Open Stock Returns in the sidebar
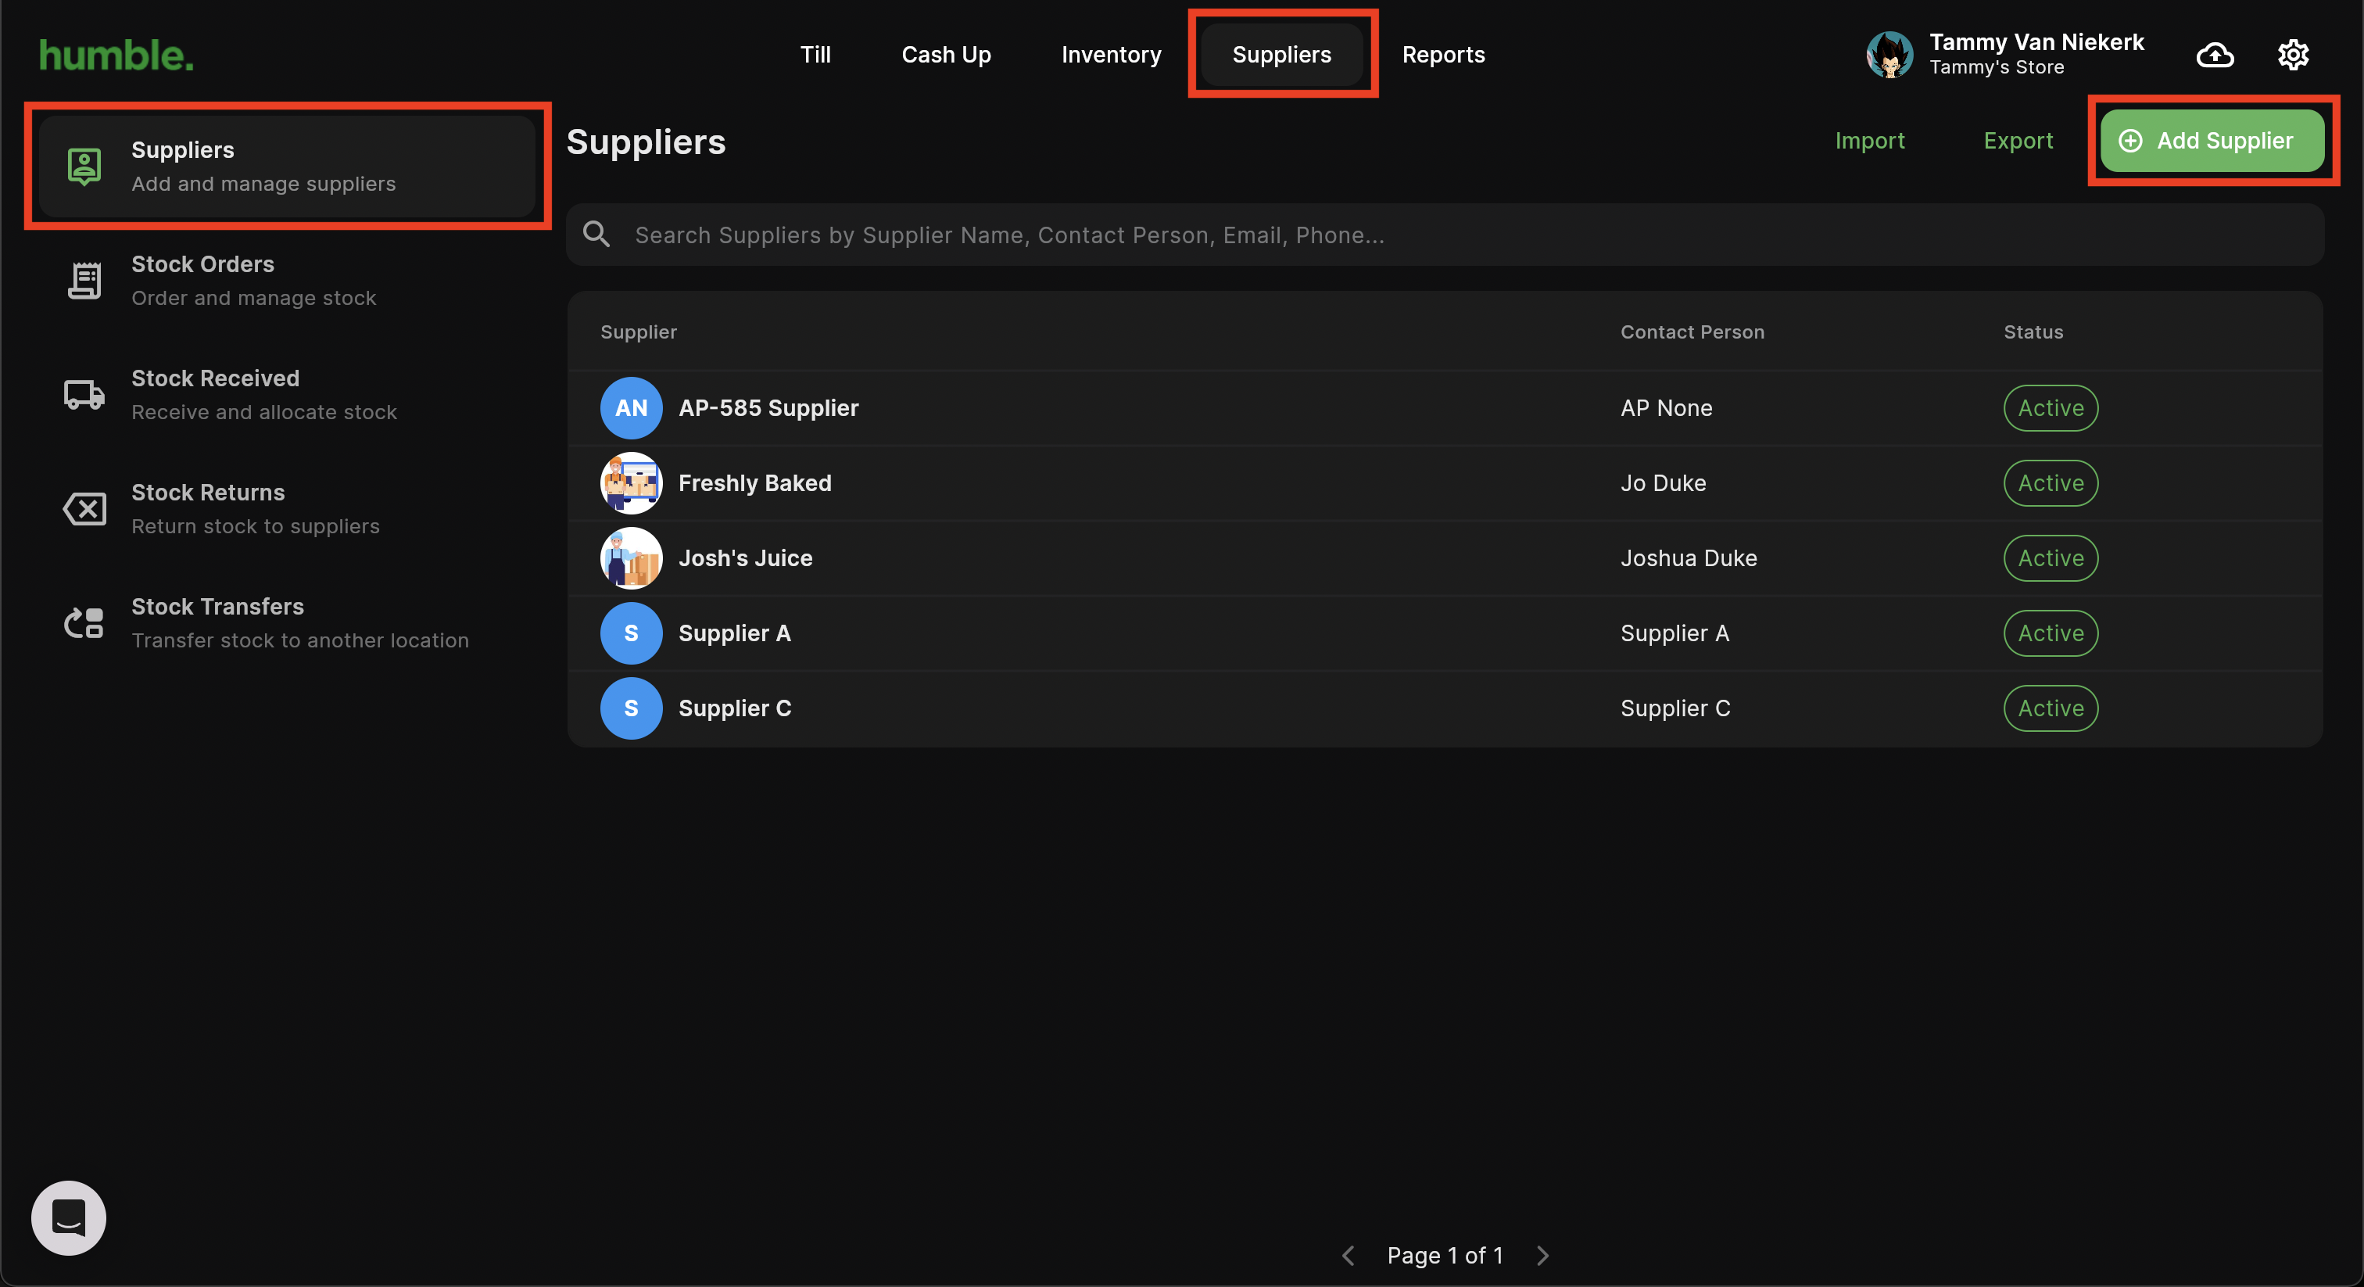 [x=287, y=508]
